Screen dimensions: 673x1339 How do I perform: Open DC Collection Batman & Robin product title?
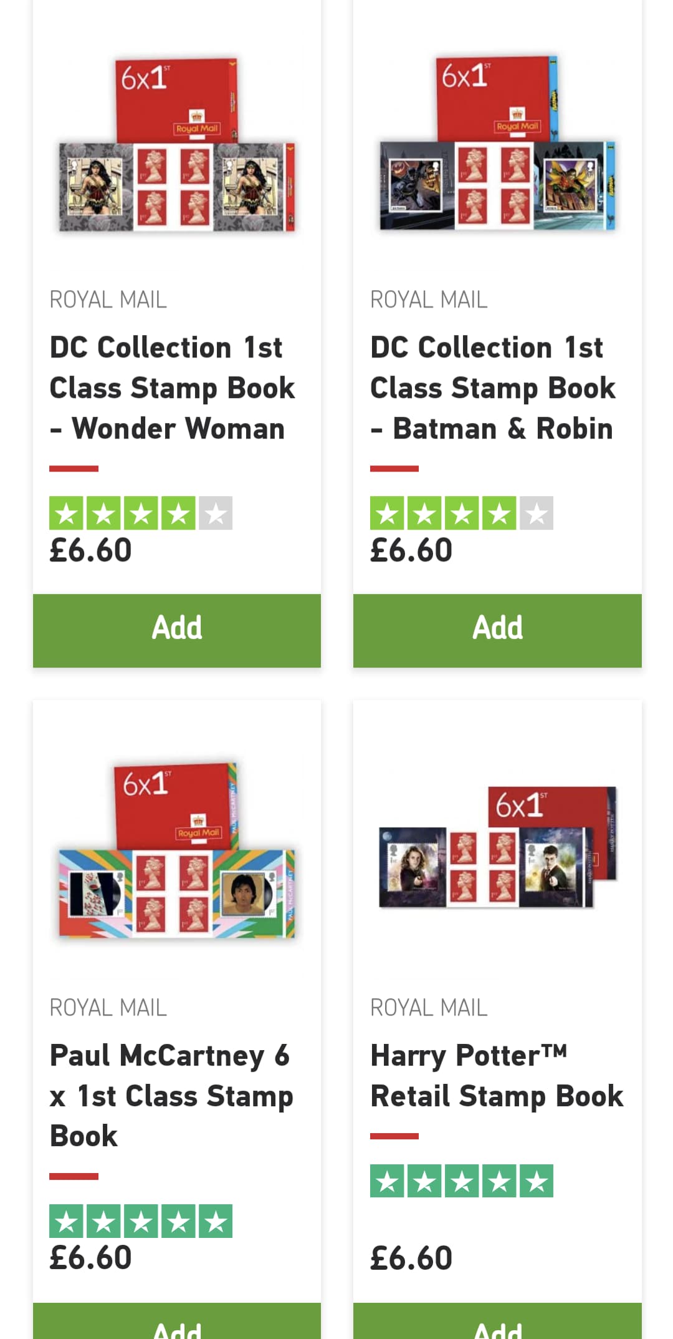(493, 388)
